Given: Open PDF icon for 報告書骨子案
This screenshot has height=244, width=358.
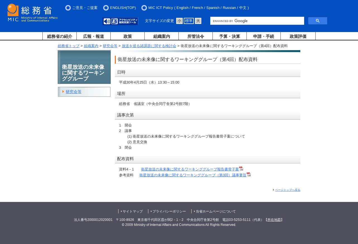Looking at the screenshot, I should pyautogui.click(x=241, y=169).
